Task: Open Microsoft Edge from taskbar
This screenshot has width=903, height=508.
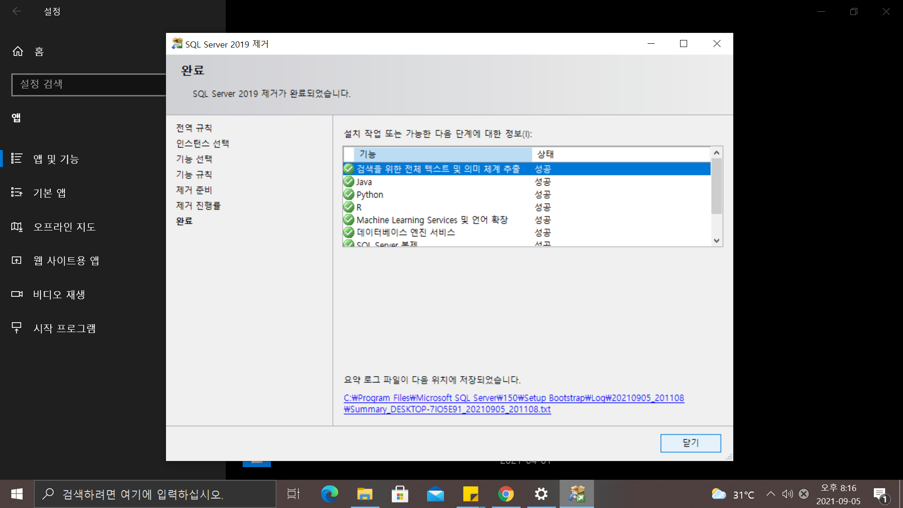Action: pyautogui.click(x=329, y=494)
